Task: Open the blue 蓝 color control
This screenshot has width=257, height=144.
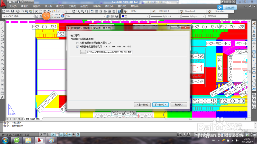Action: pyautogui.click(x=135, y=16)
